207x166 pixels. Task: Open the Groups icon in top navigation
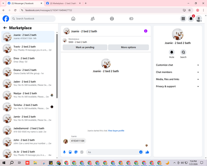tap(112, 19)
